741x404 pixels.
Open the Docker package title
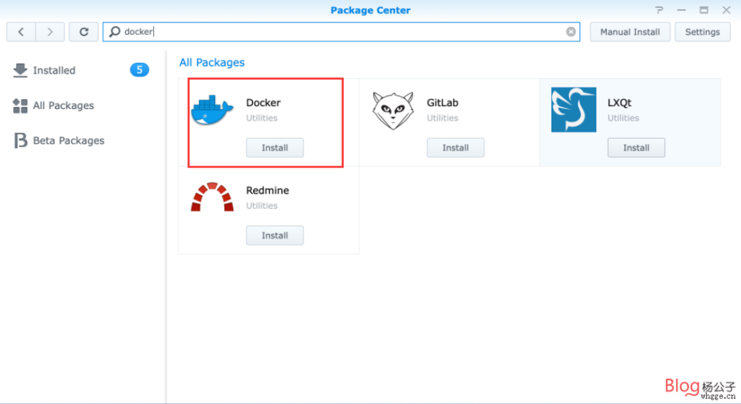(263, 103)
